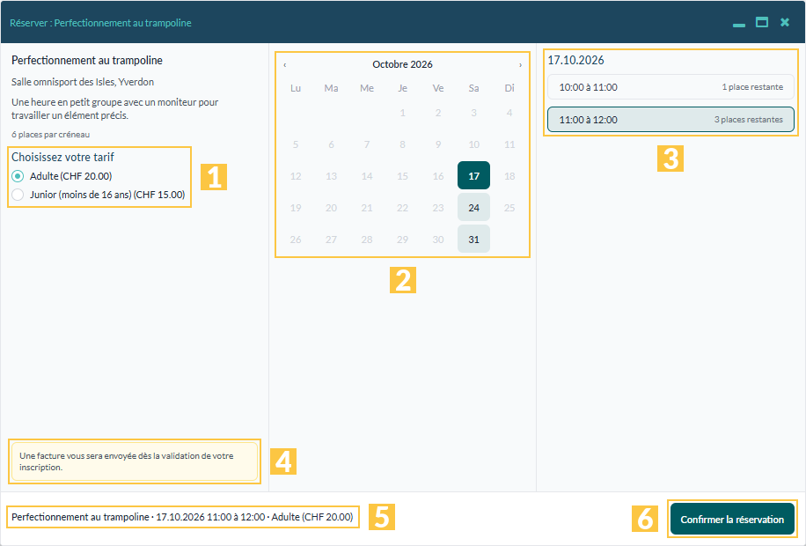
Task: Click the disabled day 10 in calendar
Action: click(x=473, y=144)
